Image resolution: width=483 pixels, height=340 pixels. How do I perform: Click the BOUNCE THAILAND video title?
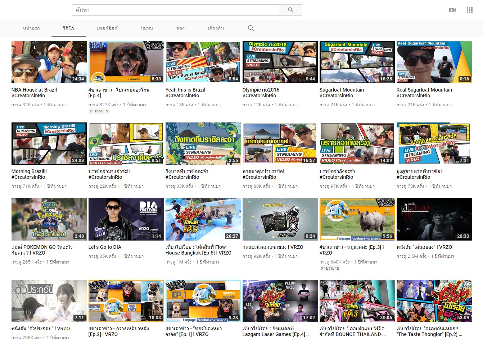pyautogui.click(x=353, y=331)
